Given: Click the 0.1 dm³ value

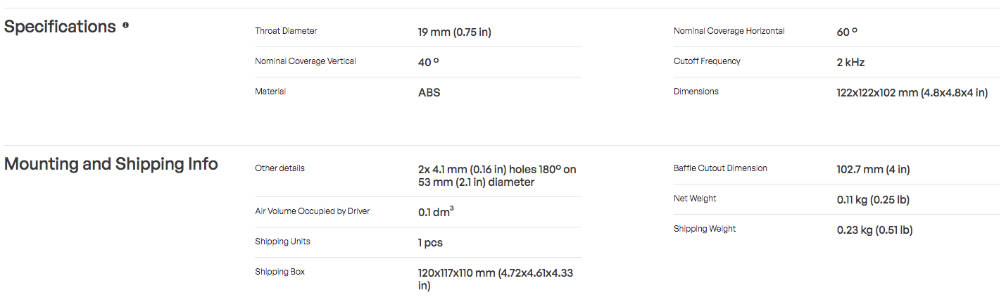Looking at the screenshot, I should pos(436,212).
